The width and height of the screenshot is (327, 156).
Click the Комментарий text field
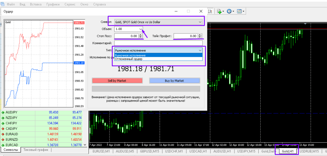(158, 43)
